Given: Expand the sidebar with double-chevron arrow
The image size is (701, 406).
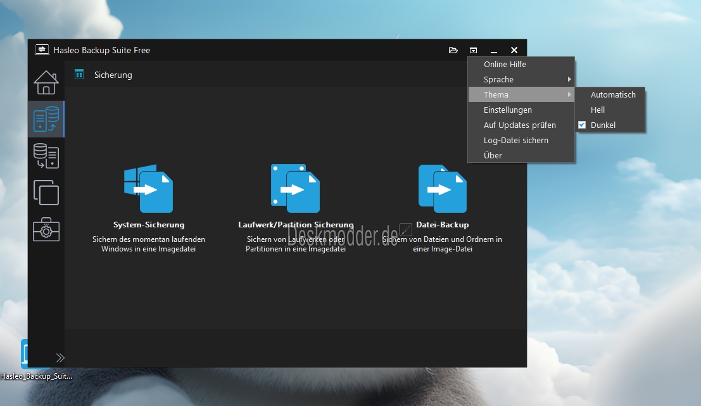Looking at the screenshot, I should [60, 358].
